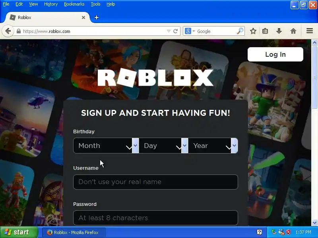Click the Birthday label
The height and width of the screenshot is (238, 318).
[x=84, y=132]
